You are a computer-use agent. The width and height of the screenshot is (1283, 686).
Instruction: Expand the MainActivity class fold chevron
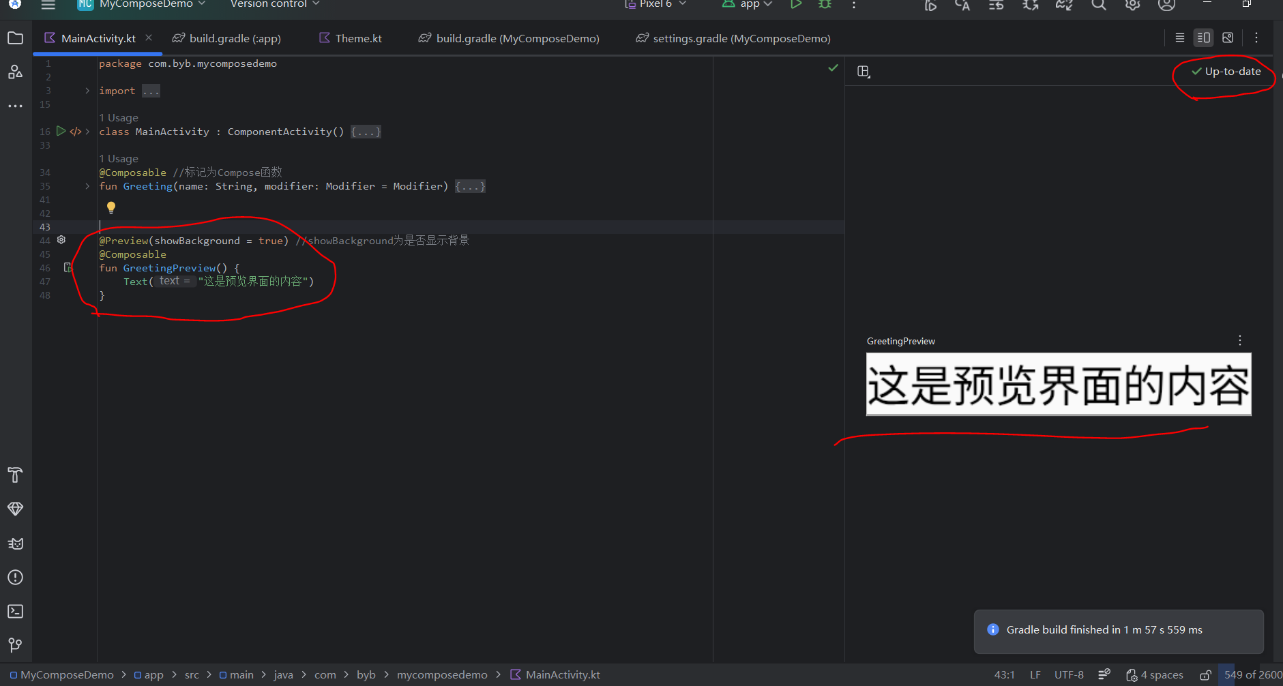(x=87, y=132)
